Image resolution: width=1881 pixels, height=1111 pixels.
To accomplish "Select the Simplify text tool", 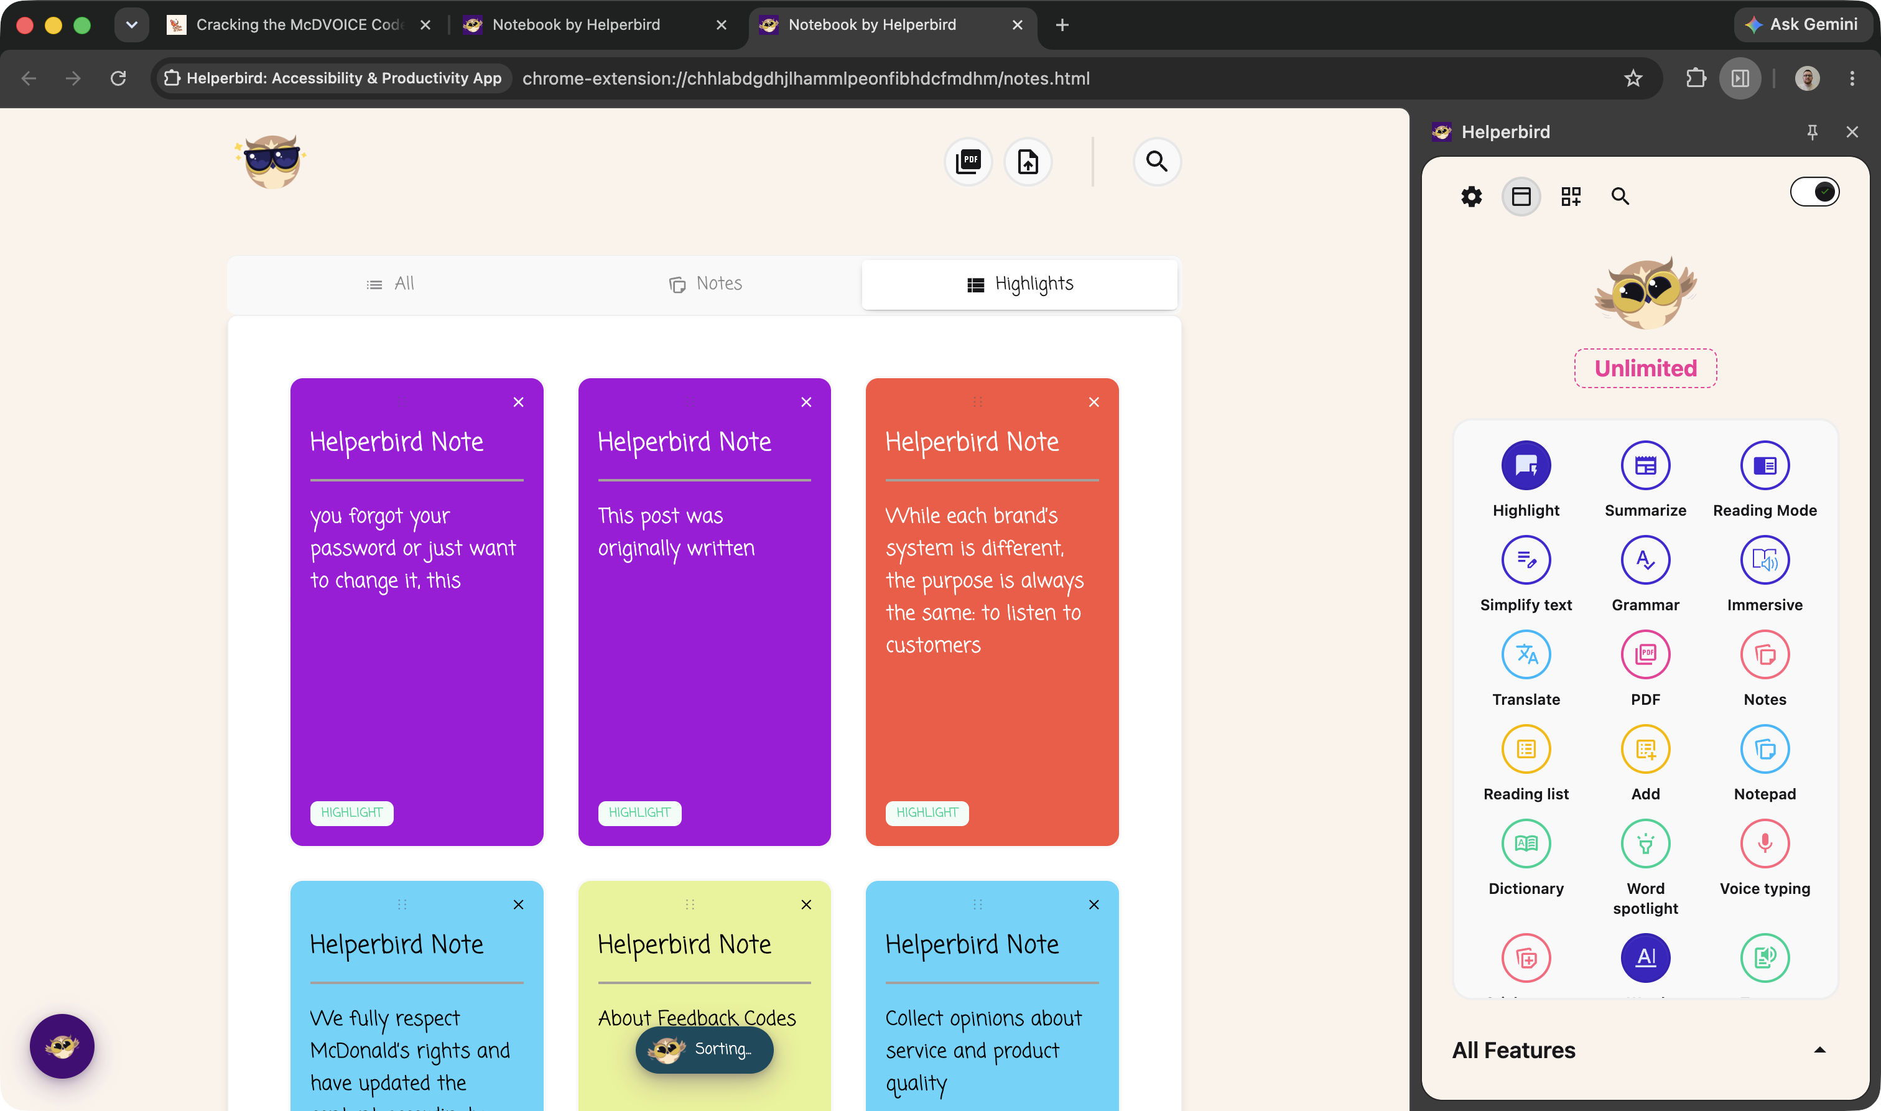I will pos(1525,560).
